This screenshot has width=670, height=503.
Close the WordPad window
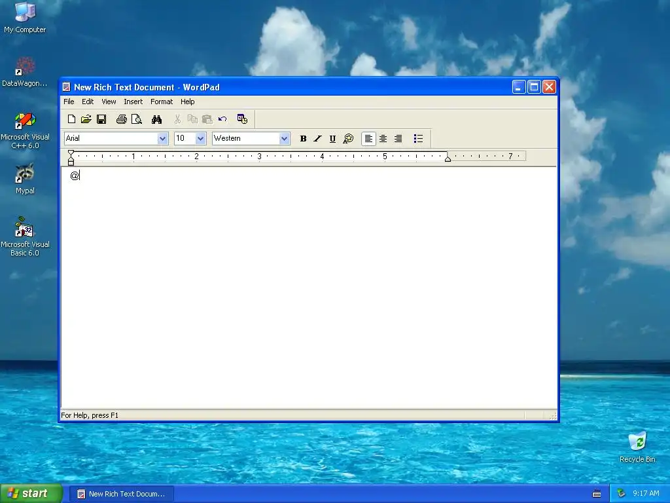pyautogui.click(x=549, y=87)
